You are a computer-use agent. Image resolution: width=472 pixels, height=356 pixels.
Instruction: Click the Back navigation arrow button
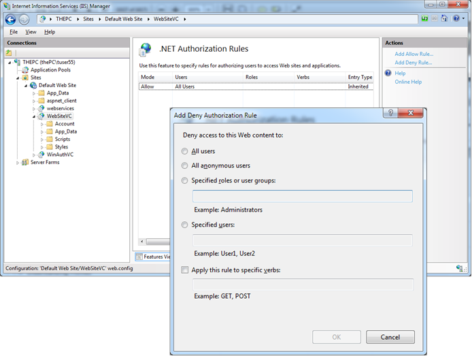(10, 20)
